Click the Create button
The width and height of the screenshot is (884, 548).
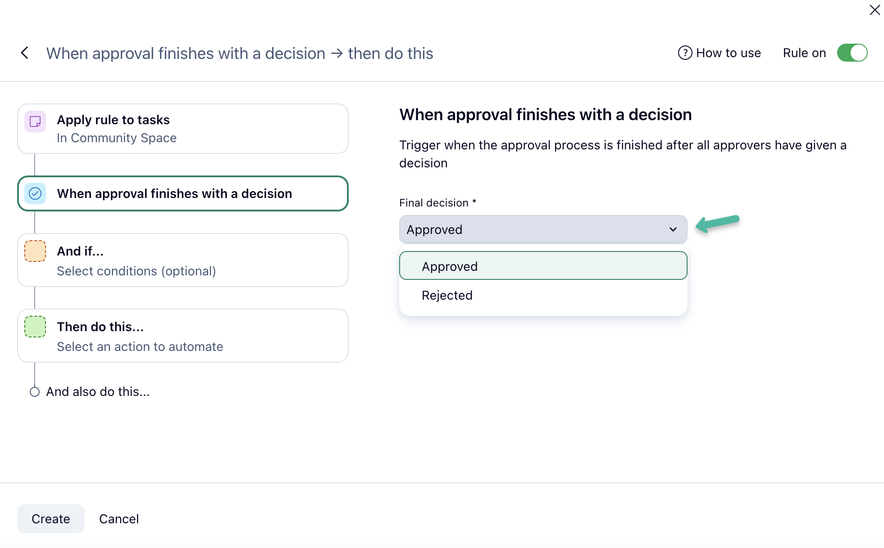pos(51,519)
